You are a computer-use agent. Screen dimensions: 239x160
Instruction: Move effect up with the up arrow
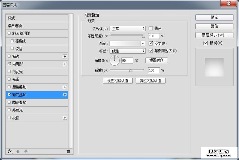pos(18,151)
